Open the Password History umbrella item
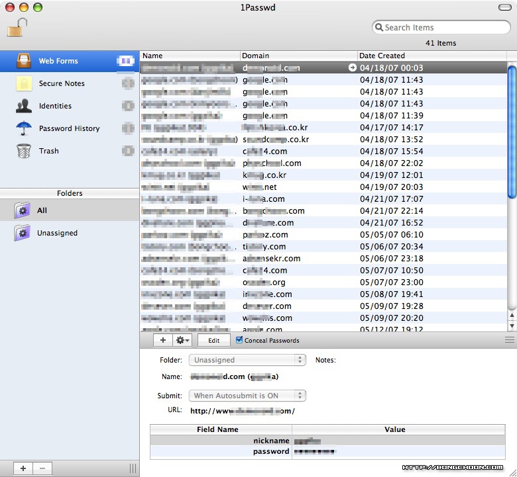This screenshot has width=517, height=477. [x=70, y=128]
